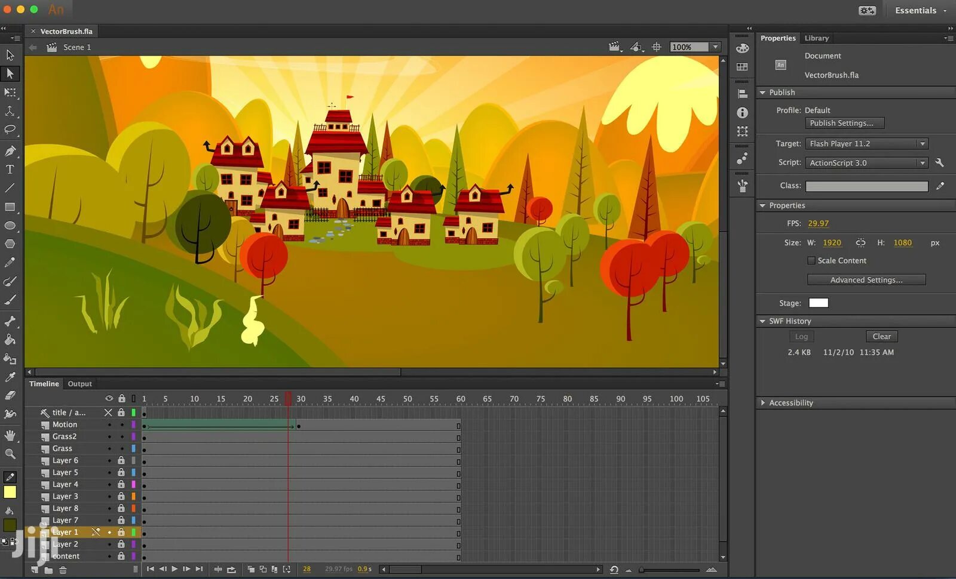This screenshot has width=956, height=579.
Task: Click the Advanced Settings button
Action: tap(866, 280)
